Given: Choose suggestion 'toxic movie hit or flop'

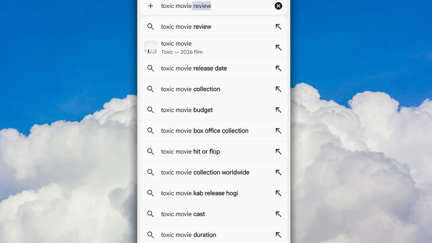Looking at the screenshot, I should coord(213,151).
